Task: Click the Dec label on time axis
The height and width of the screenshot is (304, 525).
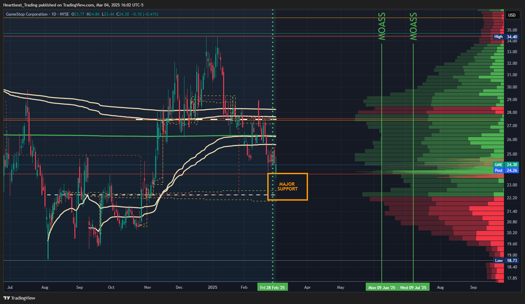Action: click(x=179, y=287)
